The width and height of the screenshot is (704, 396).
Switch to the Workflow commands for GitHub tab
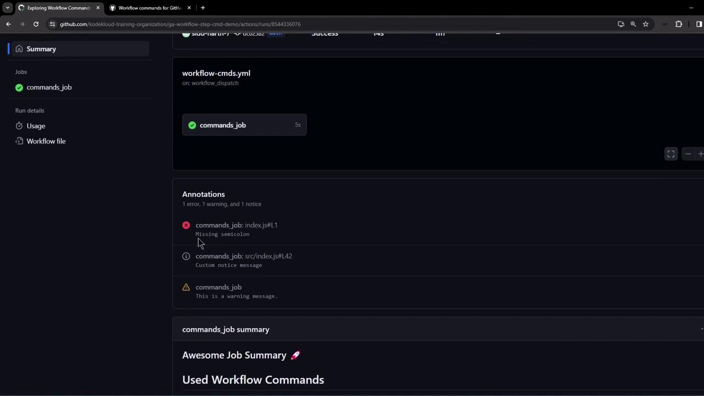(150, 8)
